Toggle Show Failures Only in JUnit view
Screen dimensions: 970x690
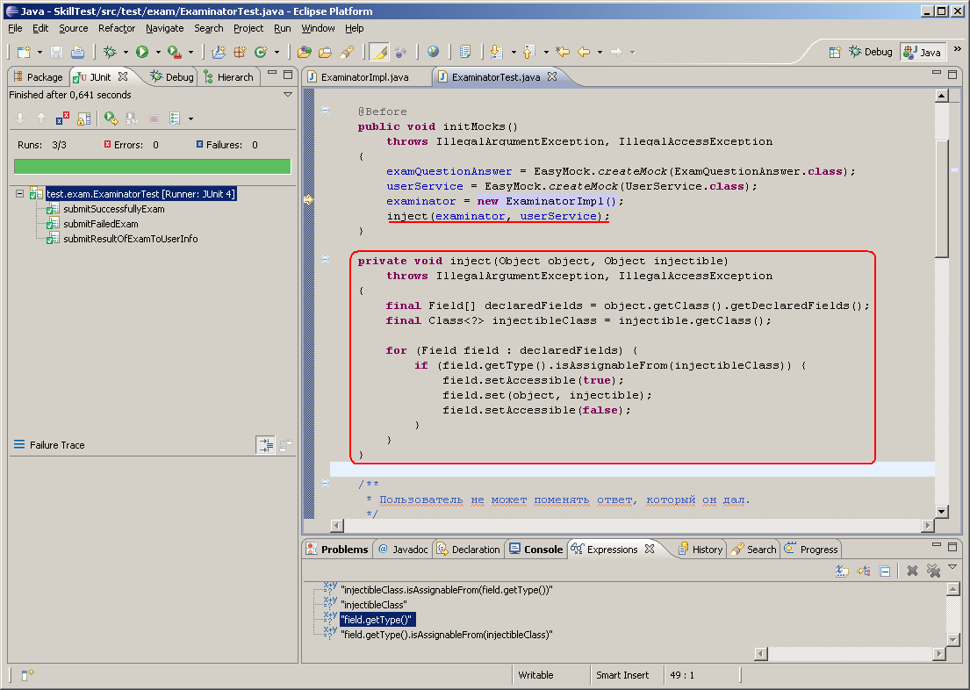click(61, 119)
